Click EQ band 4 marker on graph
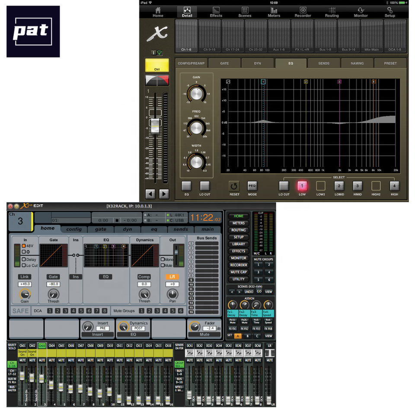 click(x=373, y=82)
